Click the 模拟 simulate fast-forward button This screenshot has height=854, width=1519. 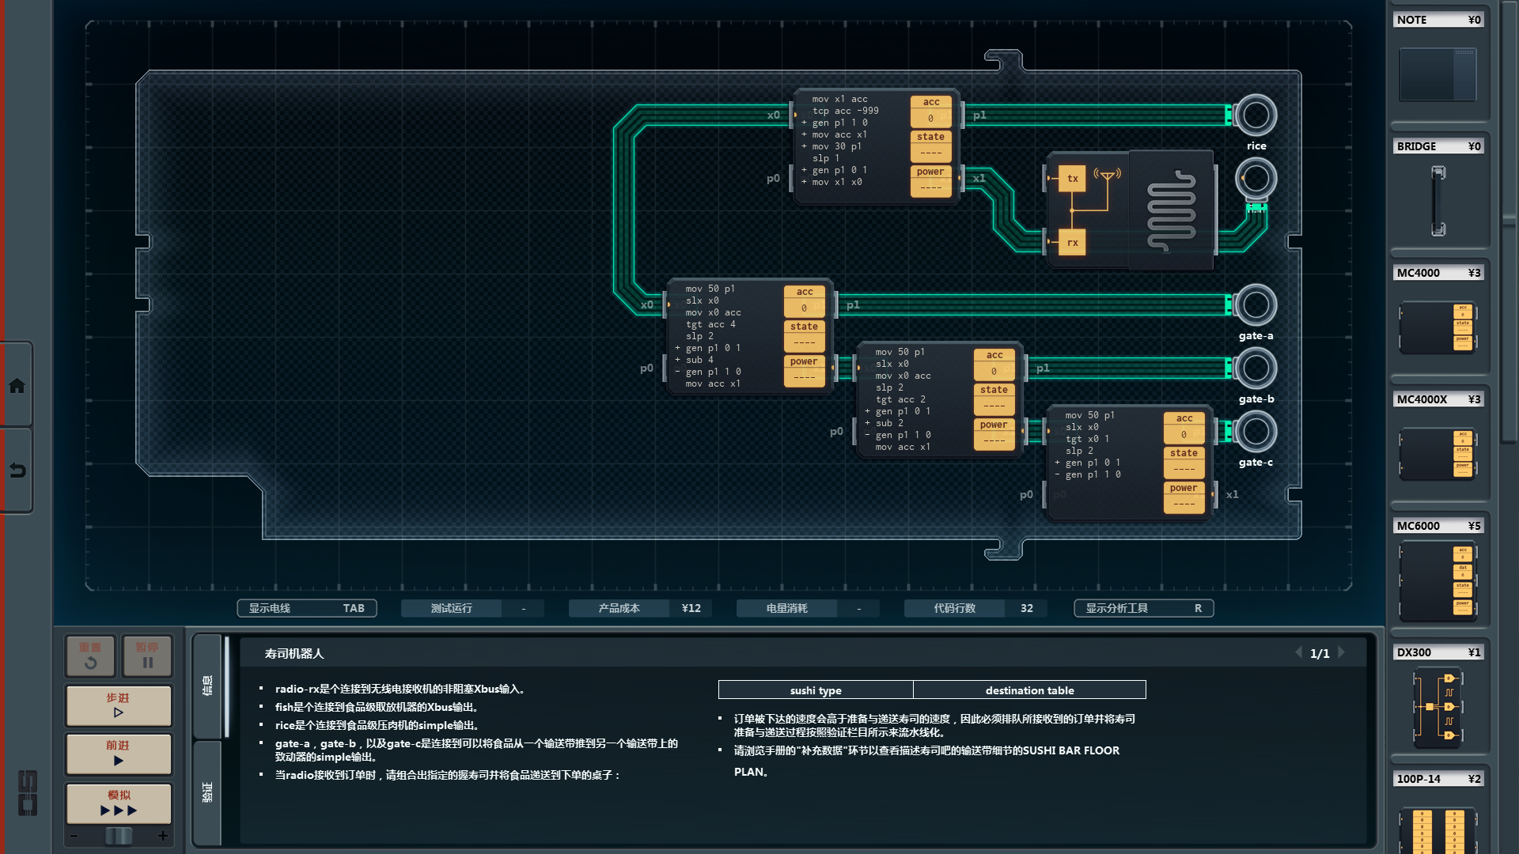click(x=119, y=803)
